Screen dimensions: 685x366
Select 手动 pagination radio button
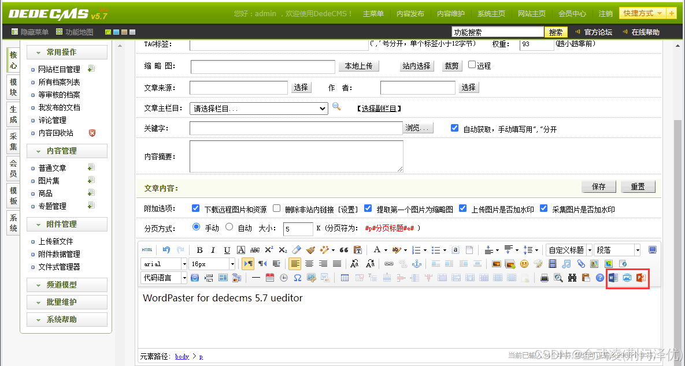click(196, 226)
